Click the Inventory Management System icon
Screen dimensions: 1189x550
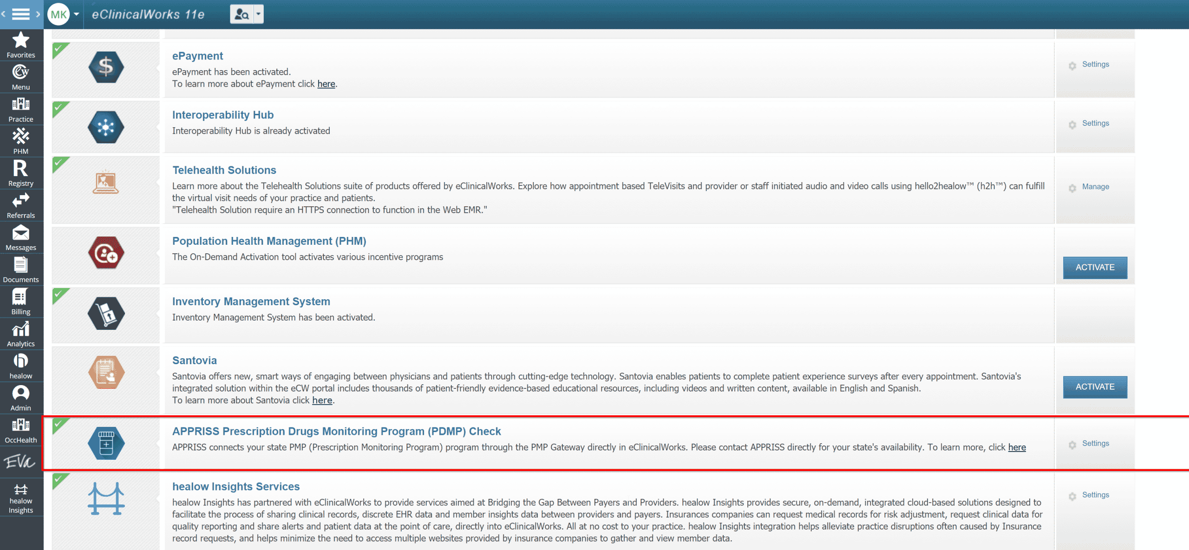coord(106,313)
